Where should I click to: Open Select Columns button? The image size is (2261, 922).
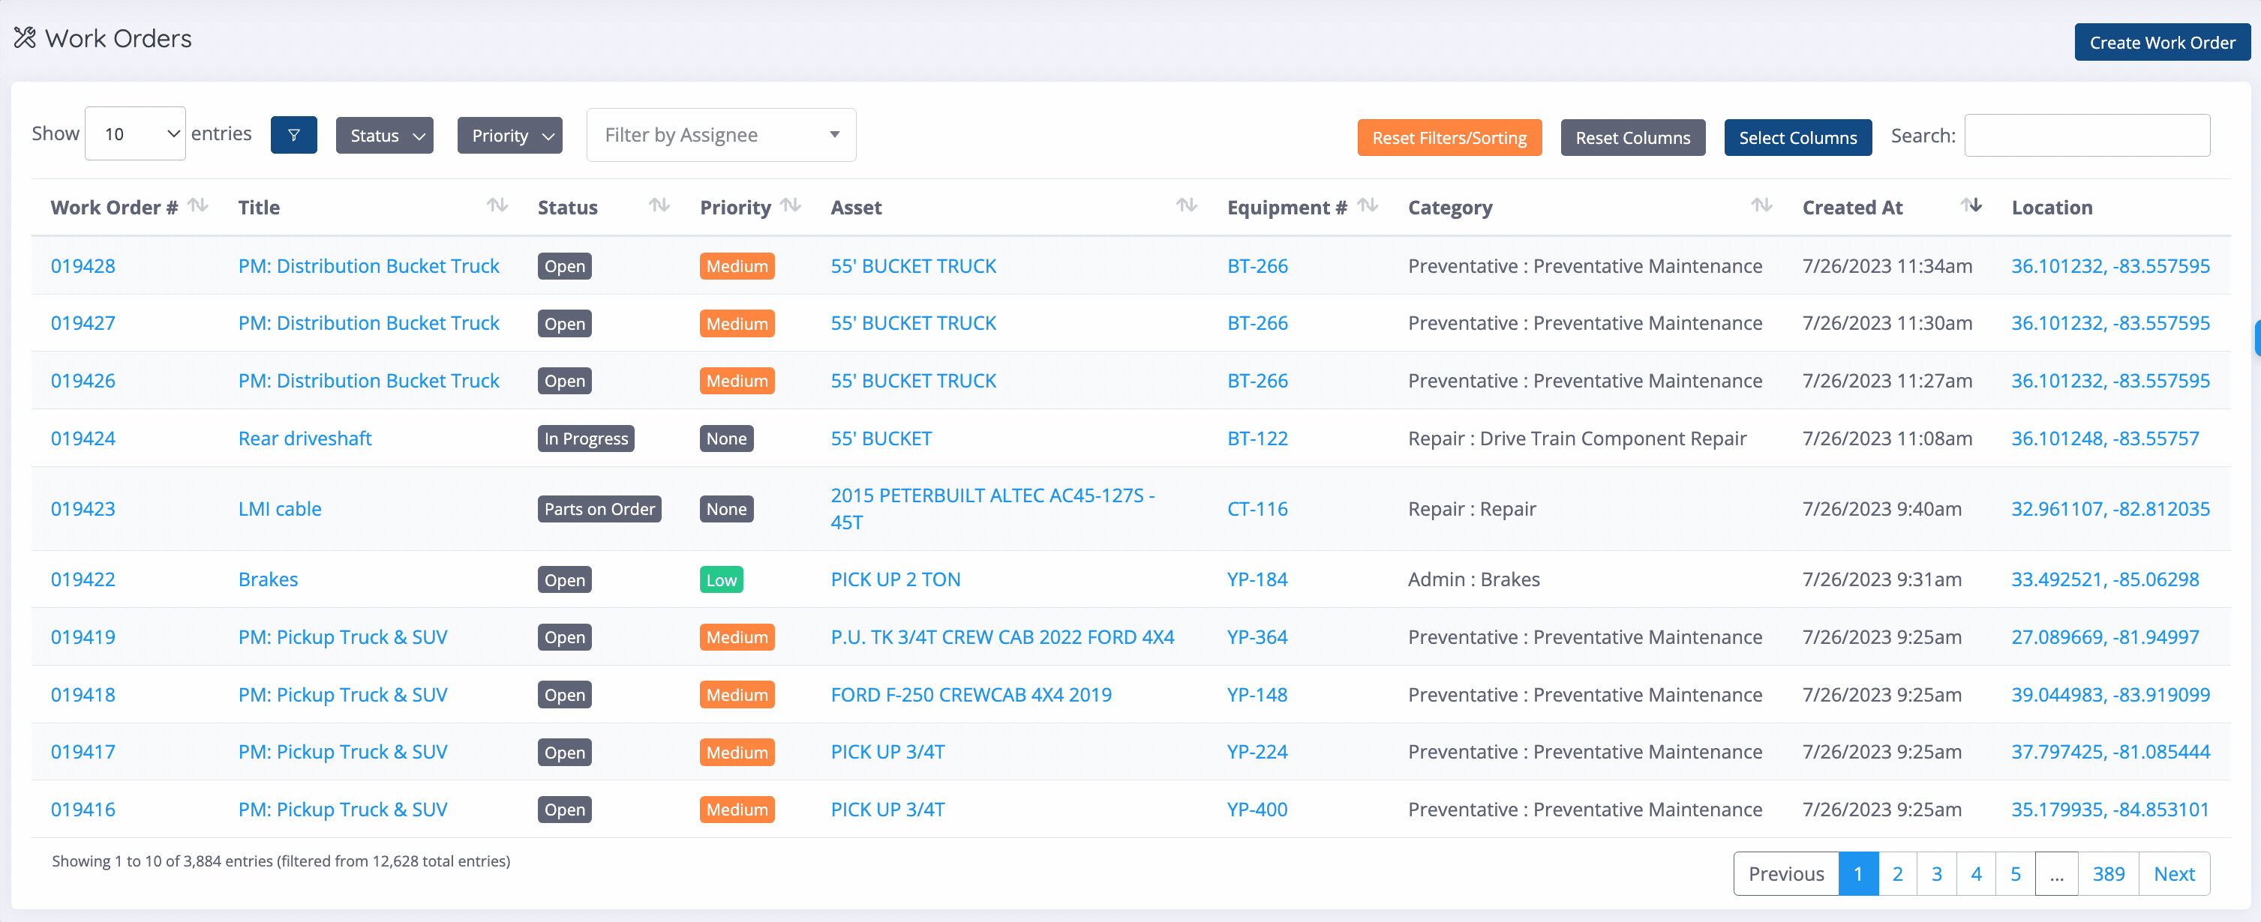[x=1797, y=138]
